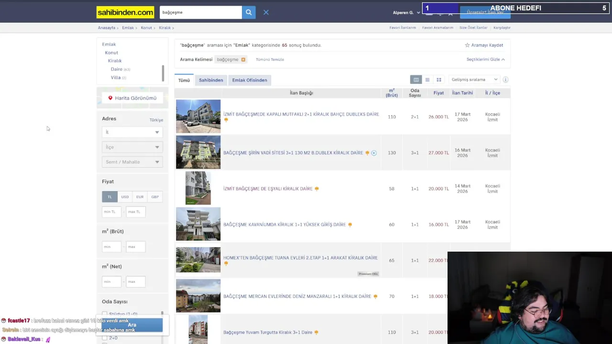The height and width of the screenshot is (344, 612).
Task: Select EUR currency toggle
Action: pos(140,197)
